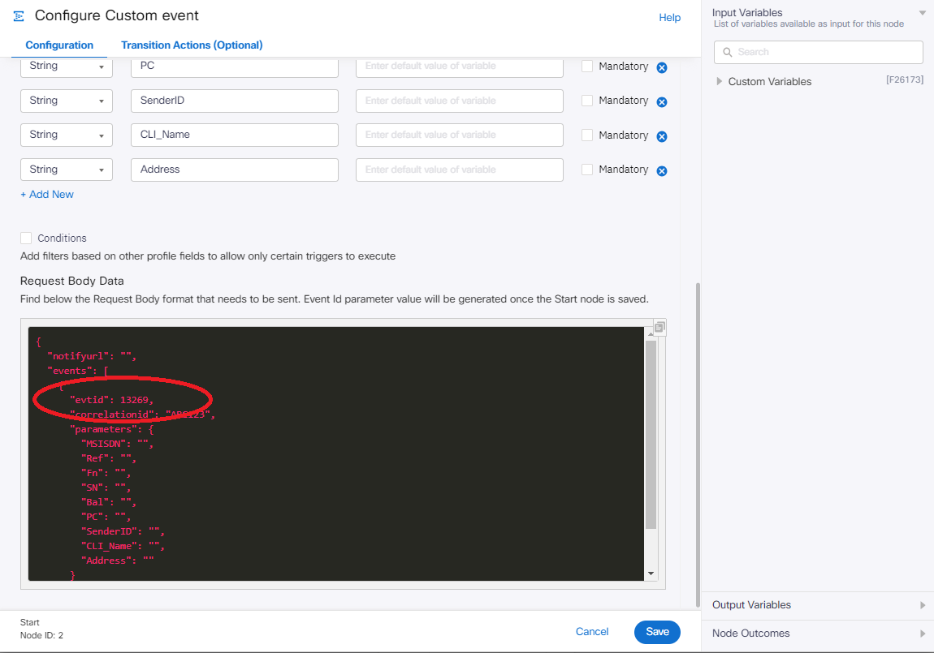Click the Save button

click(x=657, y=632)
